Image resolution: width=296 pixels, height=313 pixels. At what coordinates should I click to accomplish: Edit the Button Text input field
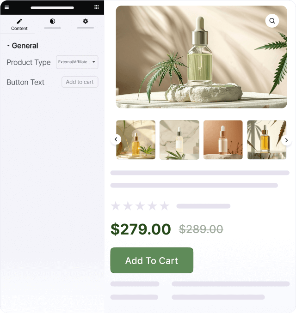click(x=80, y=82)
